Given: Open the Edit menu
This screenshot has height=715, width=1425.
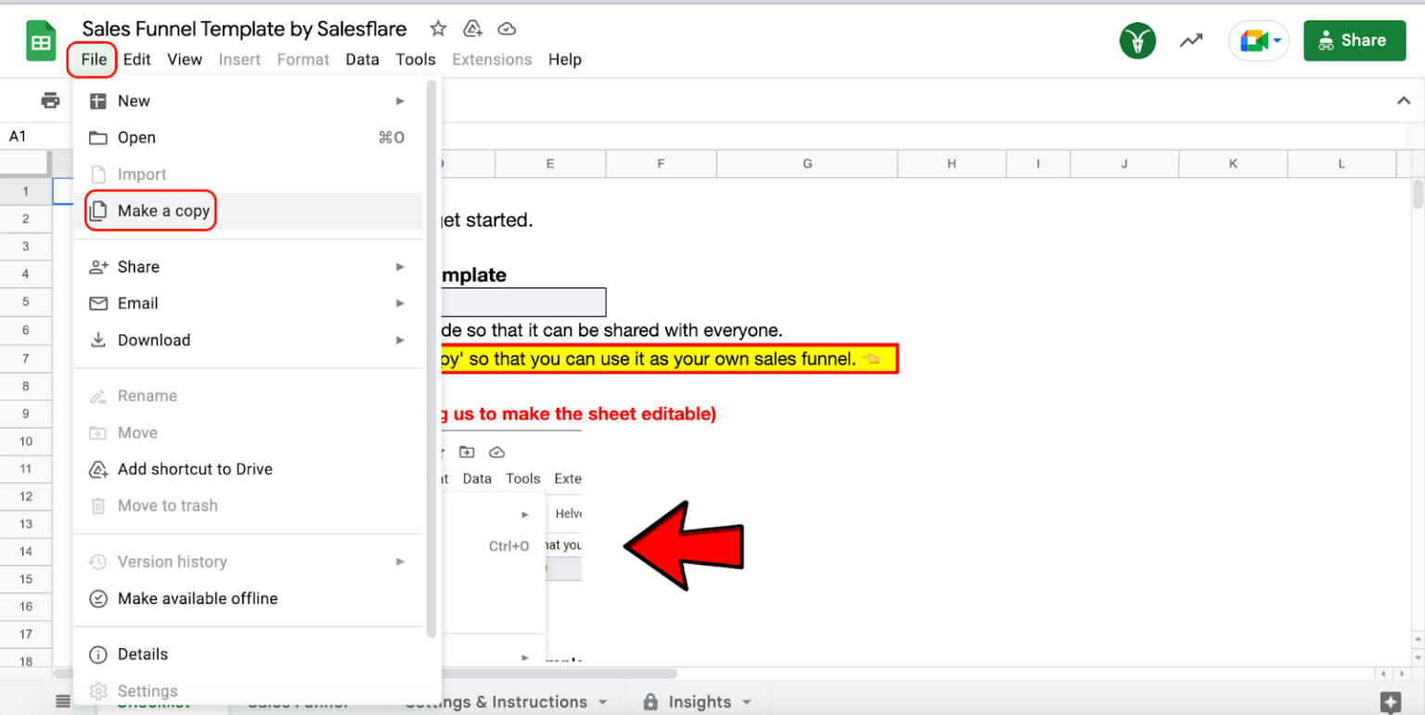Looking at the screenshot, I should (x=137, y=59).
